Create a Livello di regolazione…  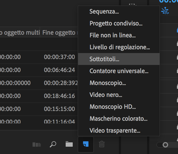120,47
